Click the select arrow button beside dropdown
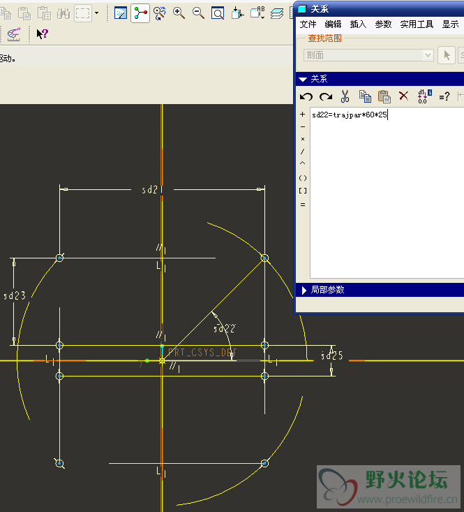This screenshot has width=464, height=512. tap(447, 55)
